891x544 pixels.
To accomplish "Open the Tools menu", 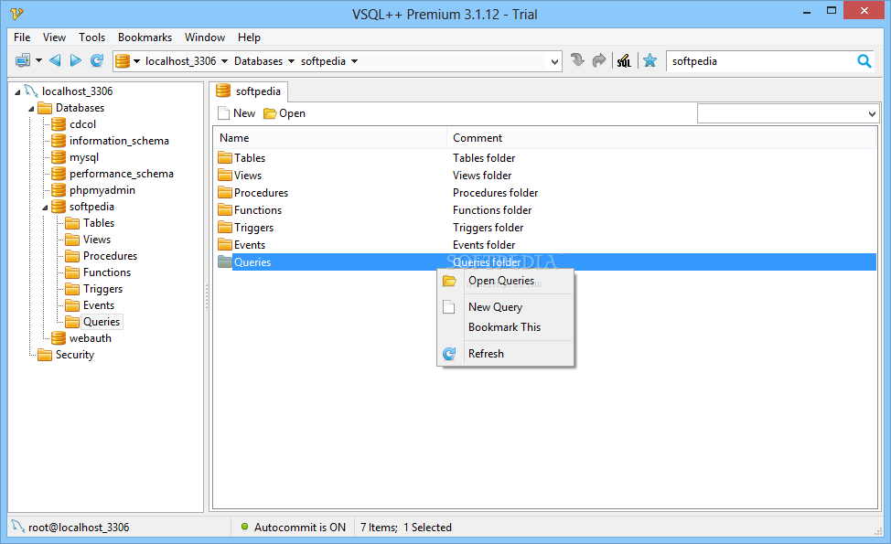I will [x=92, y=37].
